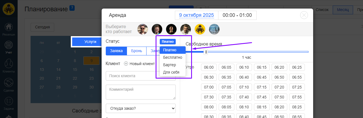Set status to Заявка

[x=116, y=51]
